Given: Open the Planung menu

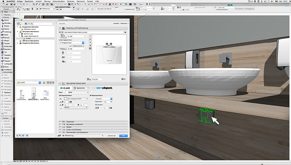Looking at the screenshot, I should pyautogui.click(x=47, y=1).
